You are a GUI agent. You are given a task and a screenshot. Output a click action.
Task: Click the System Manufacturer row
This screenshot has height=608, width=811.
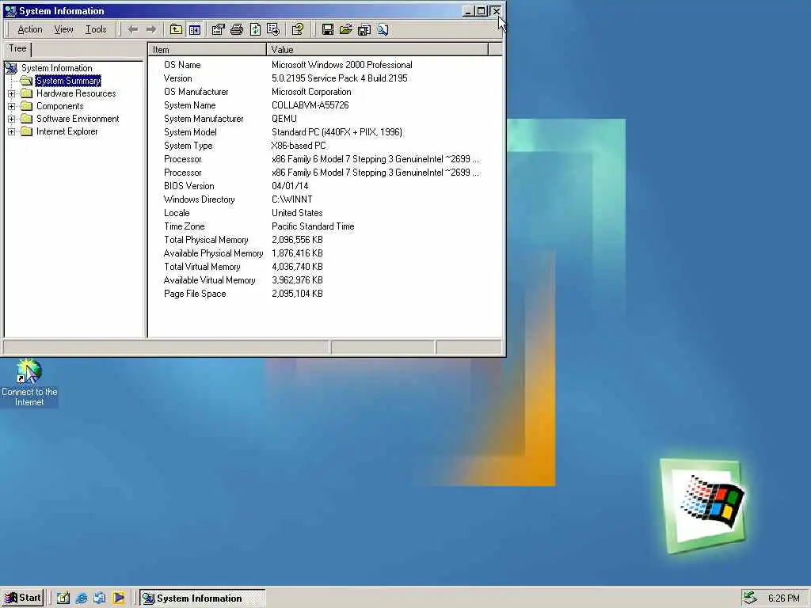[x=325, y=119]
